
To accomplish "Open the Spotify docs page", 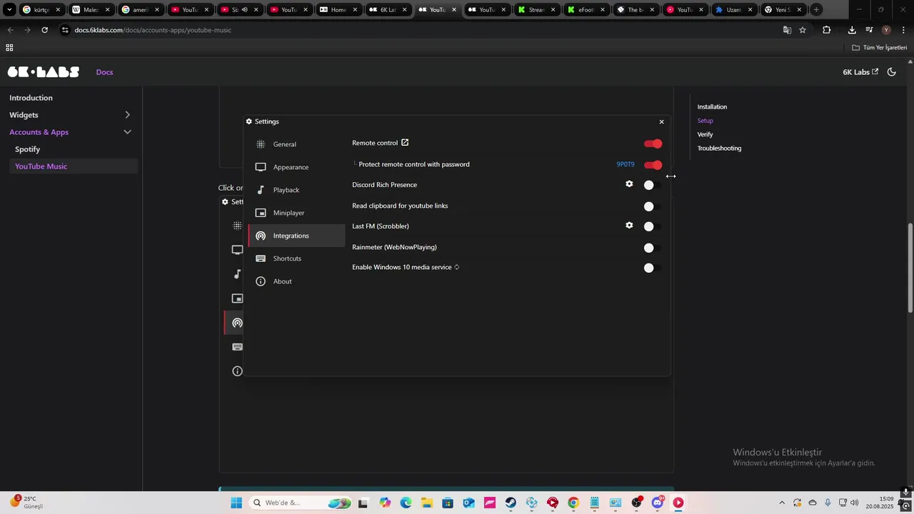I will 27,149.
